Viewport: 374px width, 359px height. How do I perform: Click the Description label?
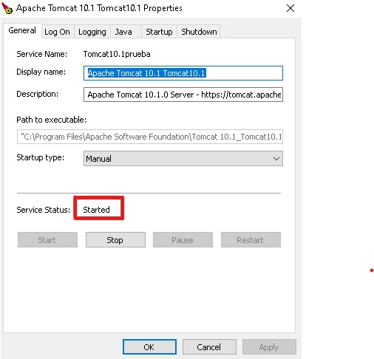coord(38,94)
